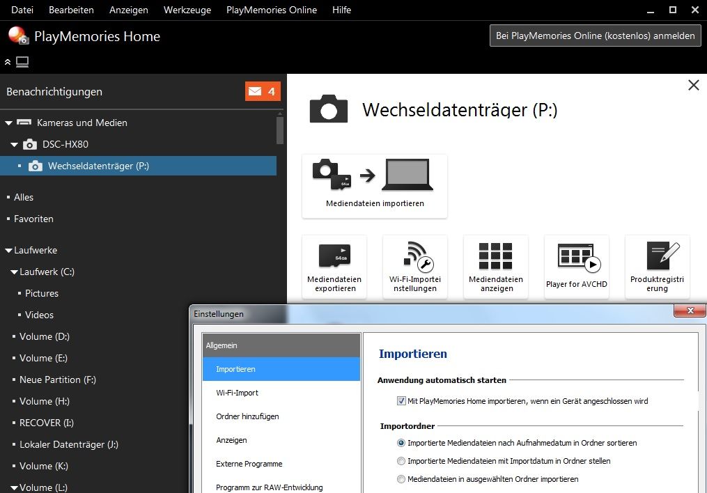
Task: Open the Werkzeuge menu
Action: click(187, 10)
